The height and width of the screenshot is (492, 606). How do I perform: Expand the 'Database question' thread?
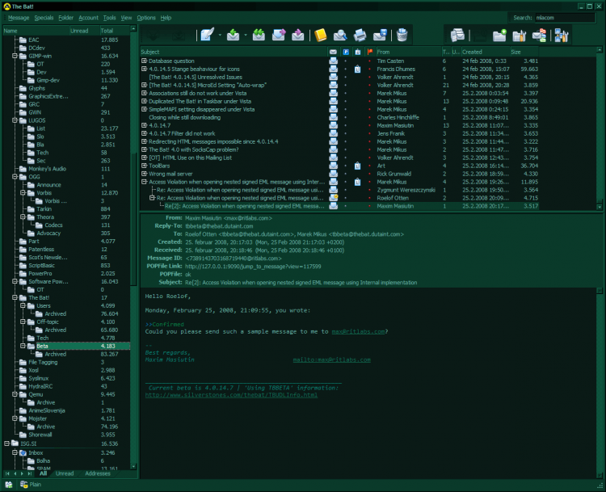144,61
